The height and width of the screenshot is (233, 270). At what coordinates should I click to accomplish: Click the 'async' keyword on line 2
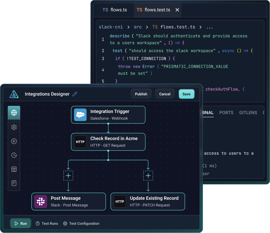point(228,51)
